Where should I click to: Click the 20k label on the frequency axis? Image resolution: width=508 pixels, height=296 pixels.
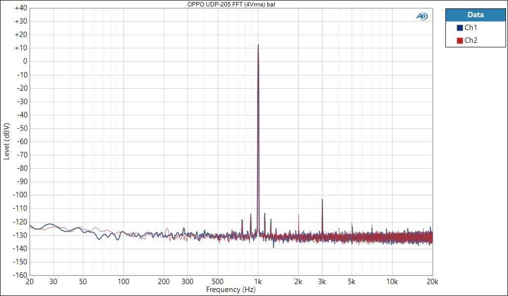432,282
